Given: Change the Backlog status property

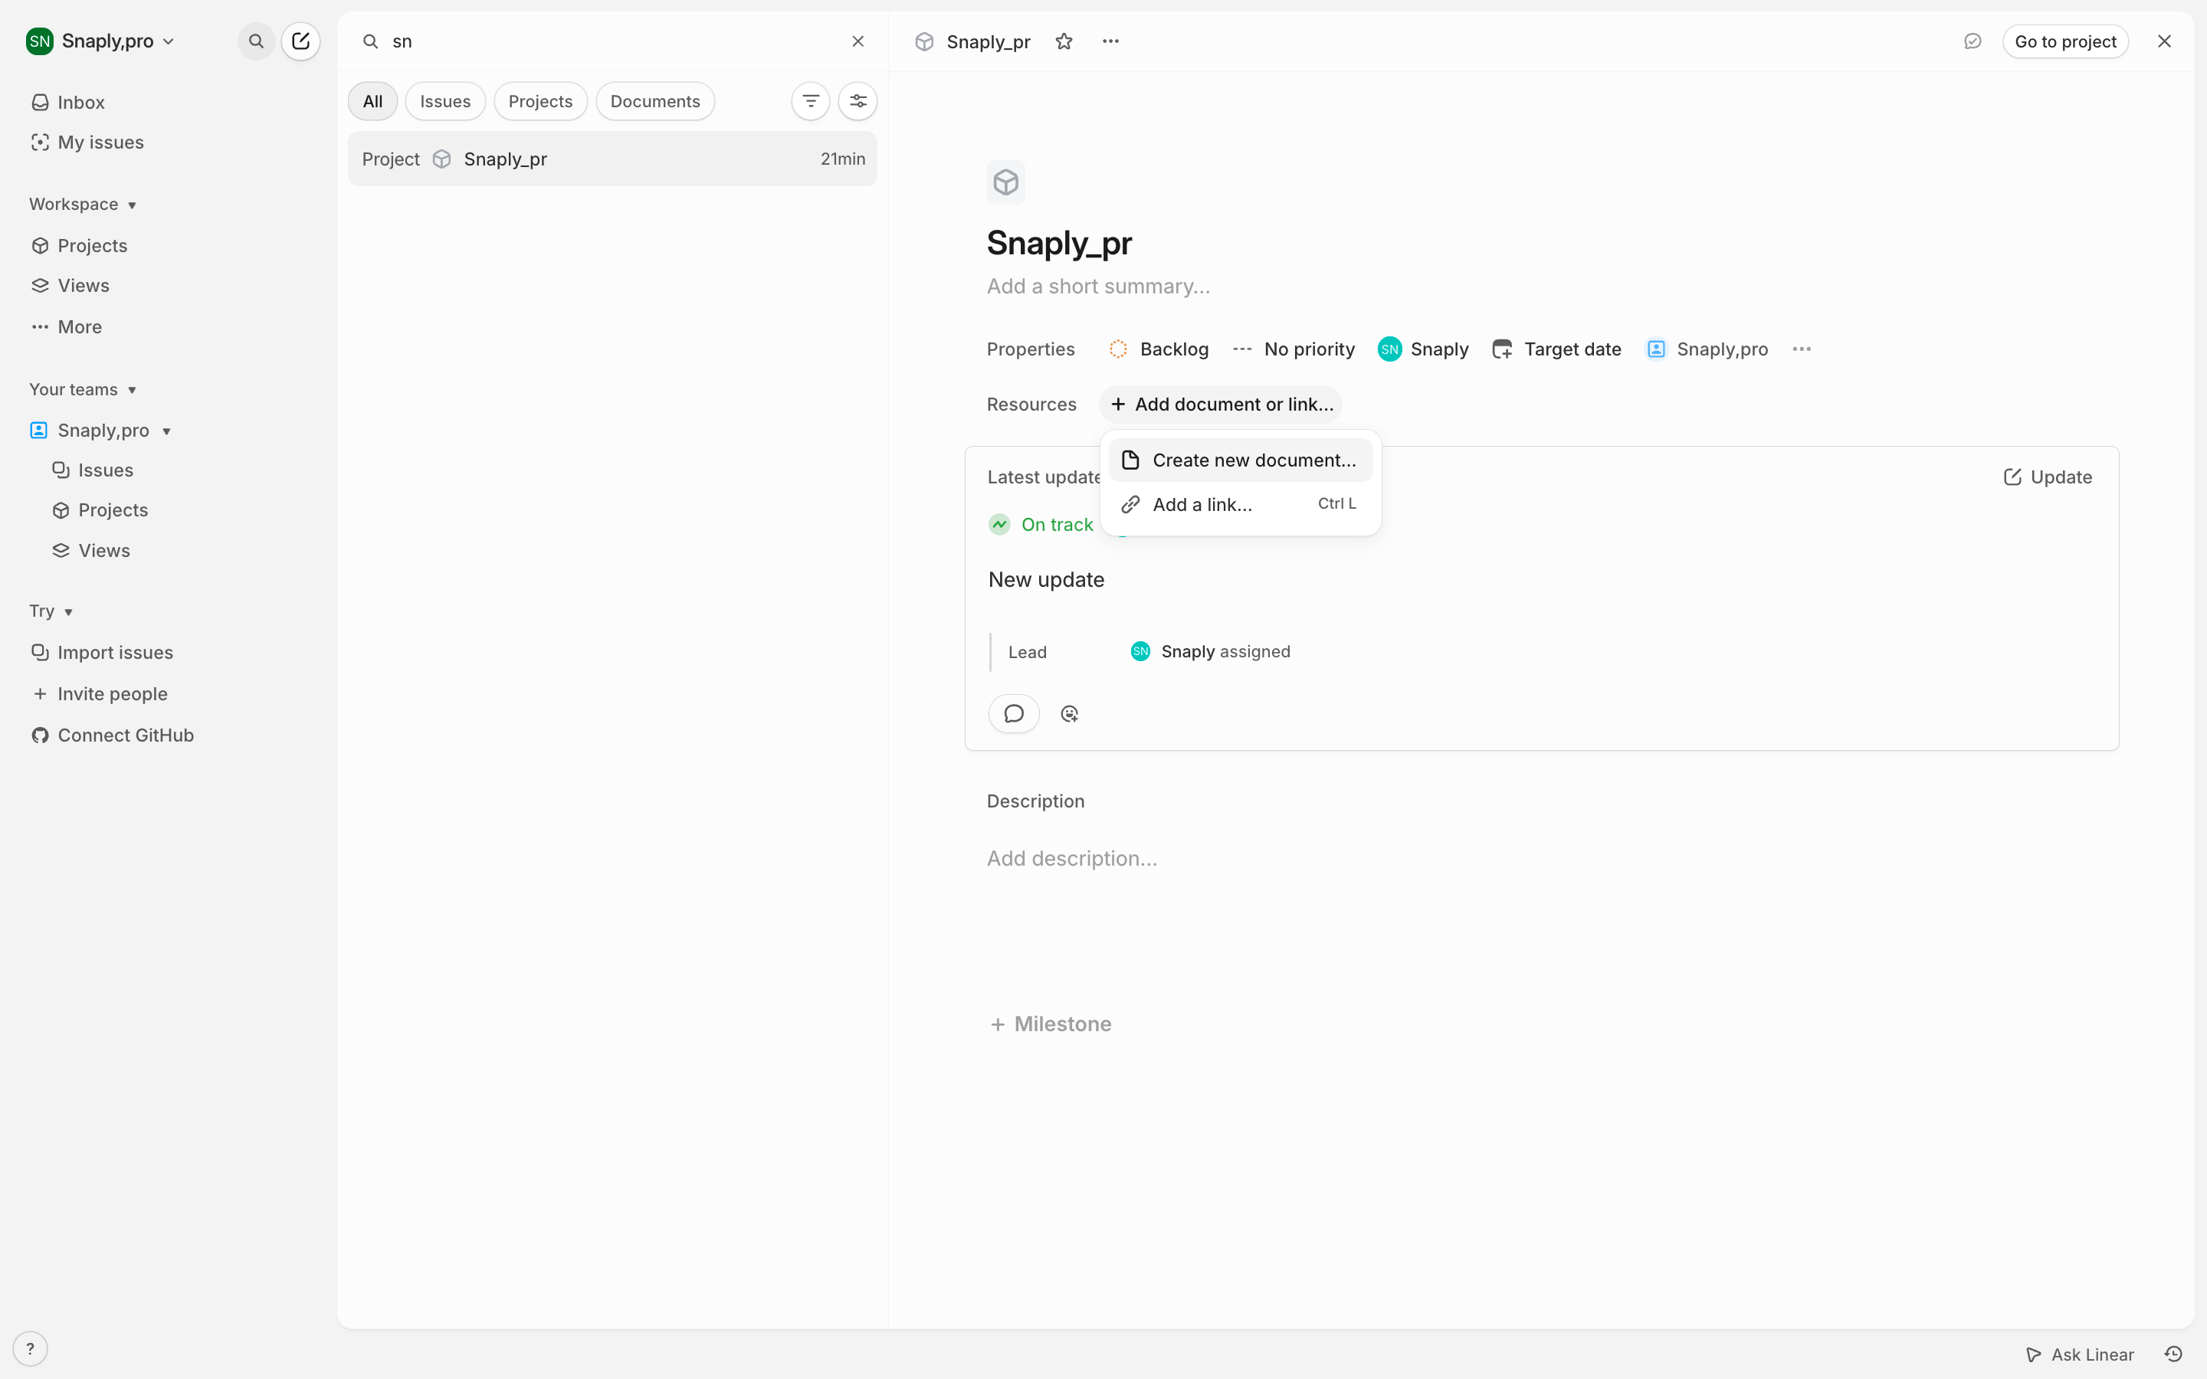Looking at the screenshot, I should point(1158,349).
